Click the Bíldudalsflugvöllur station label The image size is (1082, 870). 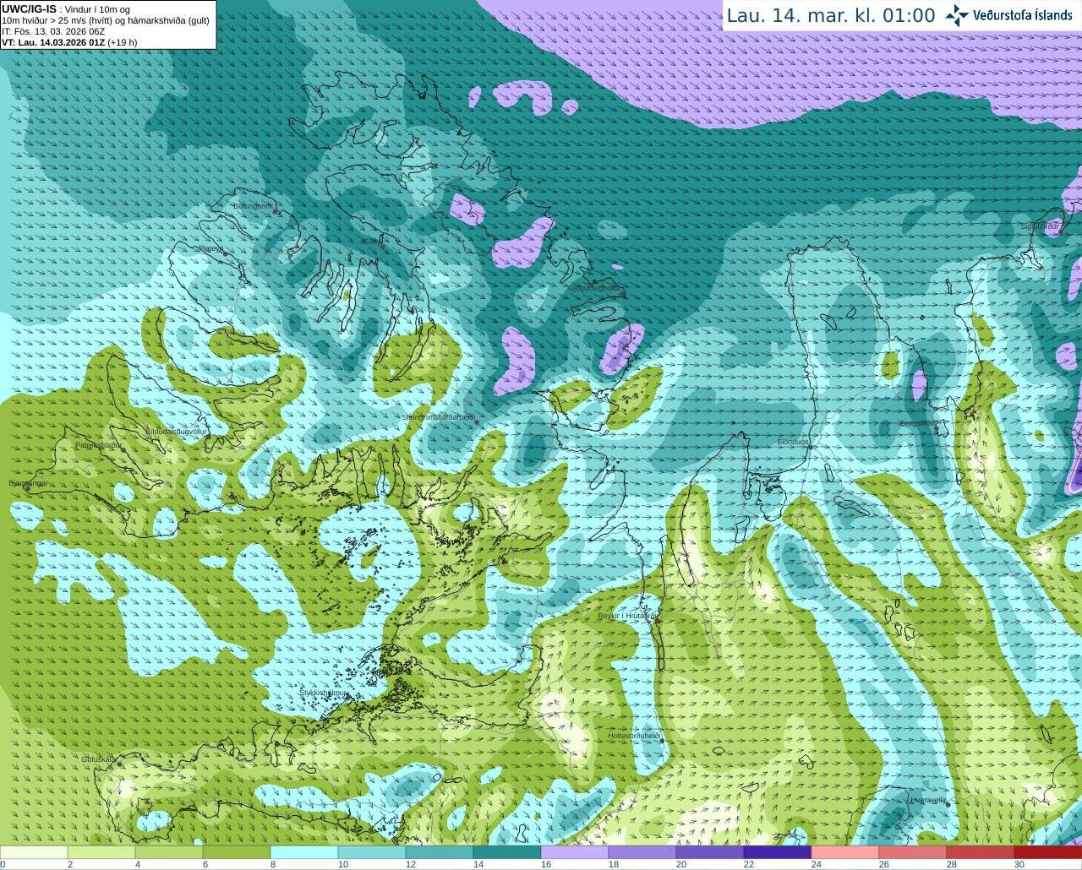(177, 431)
